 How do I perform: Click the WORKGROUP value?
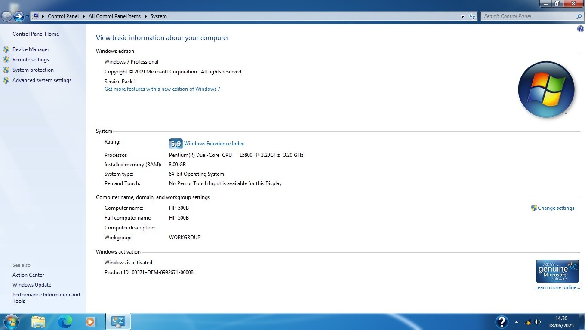click(185, 238)
